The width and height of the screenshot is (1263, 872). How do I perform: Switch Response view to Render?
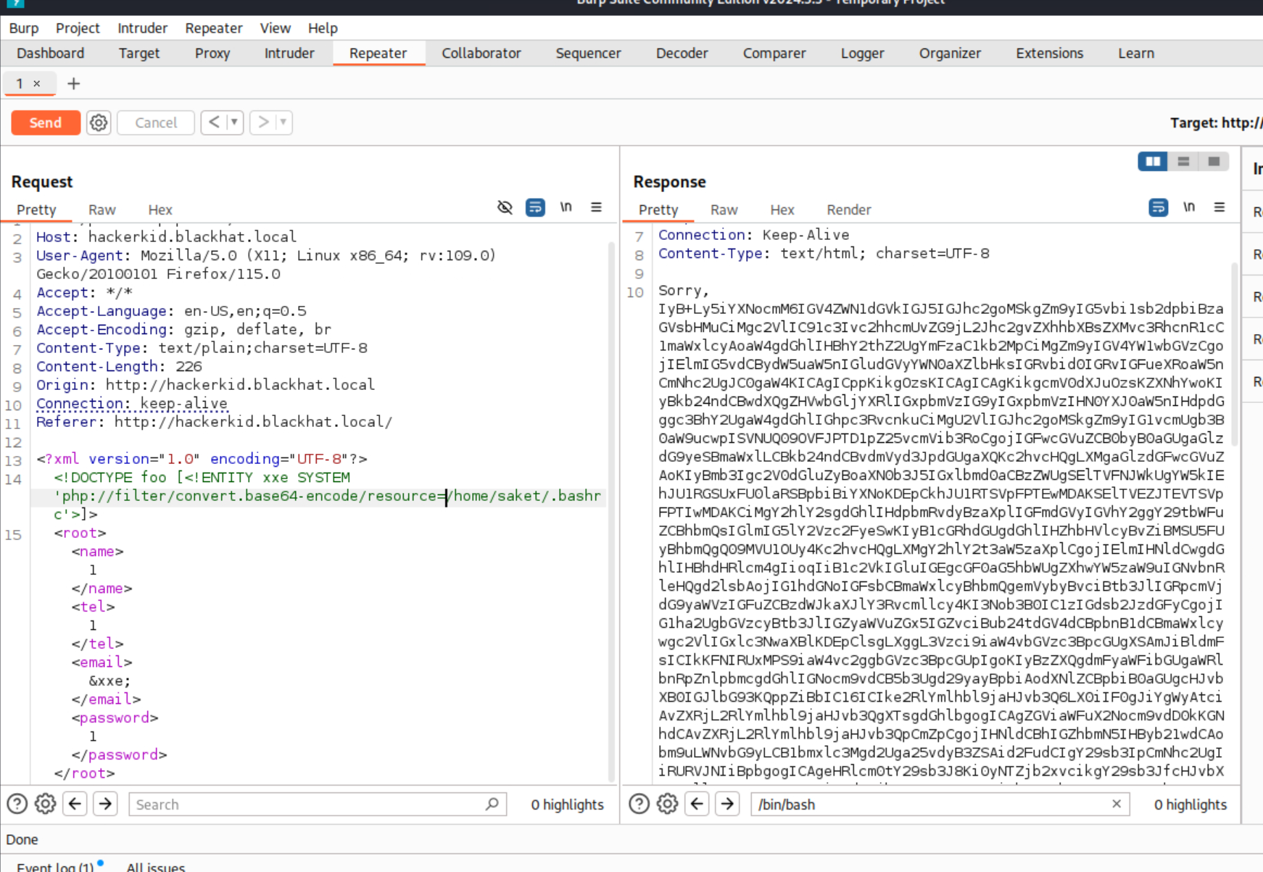click(849, 209)
